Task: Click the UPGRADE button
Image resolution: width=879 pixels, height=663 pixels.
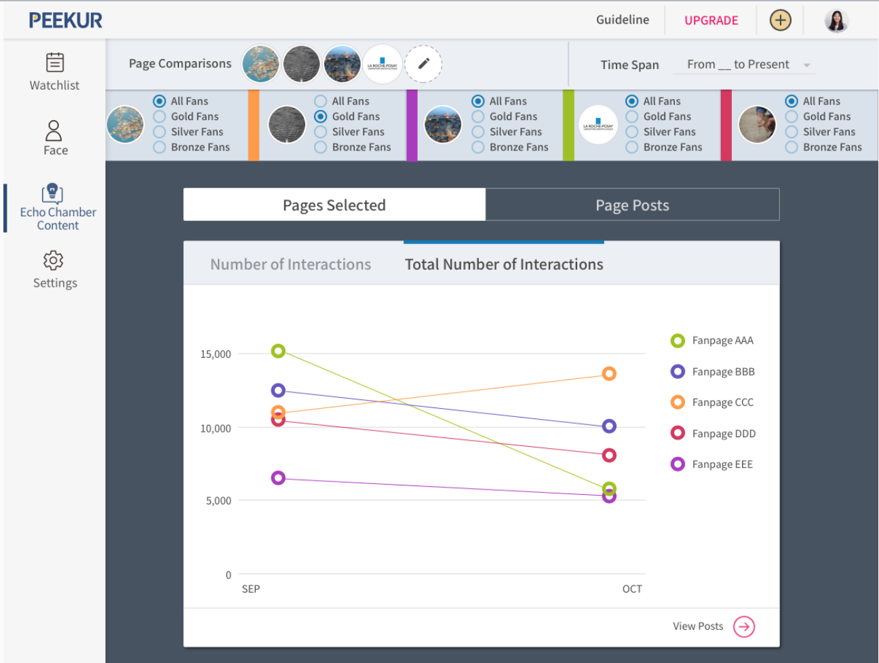Action: [x=711, y=20]
